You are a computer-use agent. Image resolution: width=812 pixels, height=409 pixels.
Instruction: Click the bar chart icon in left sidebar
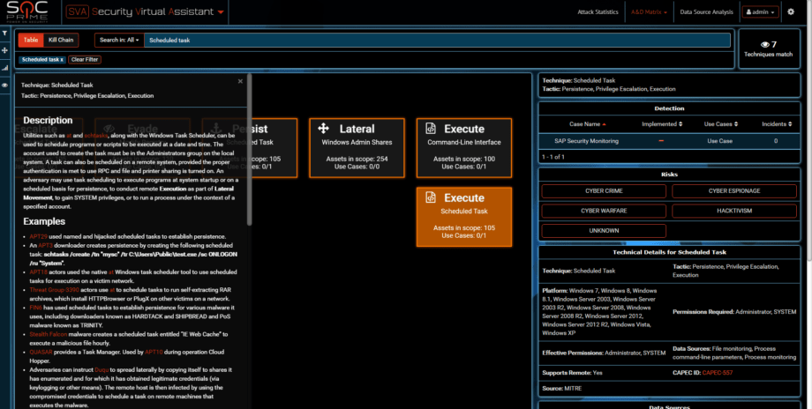pyautogui.click(x=5, y=67)
